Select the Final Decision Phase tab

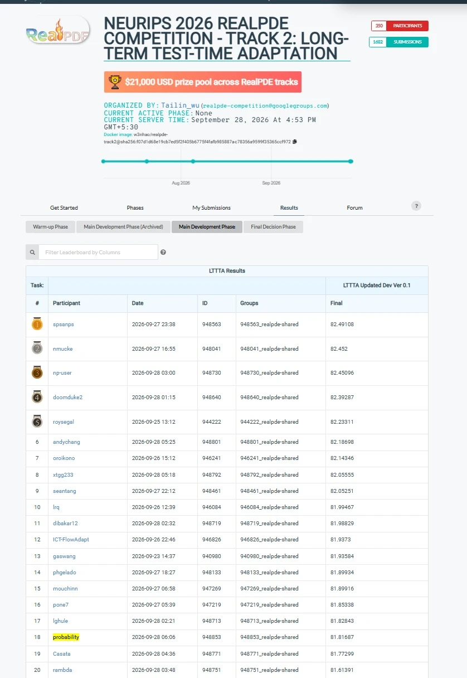(x=274, y=227)
